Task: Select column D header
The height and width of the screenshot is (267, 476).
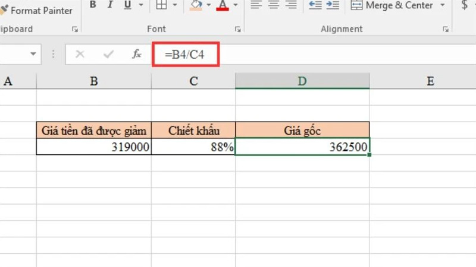Action: tap(302, 81)
